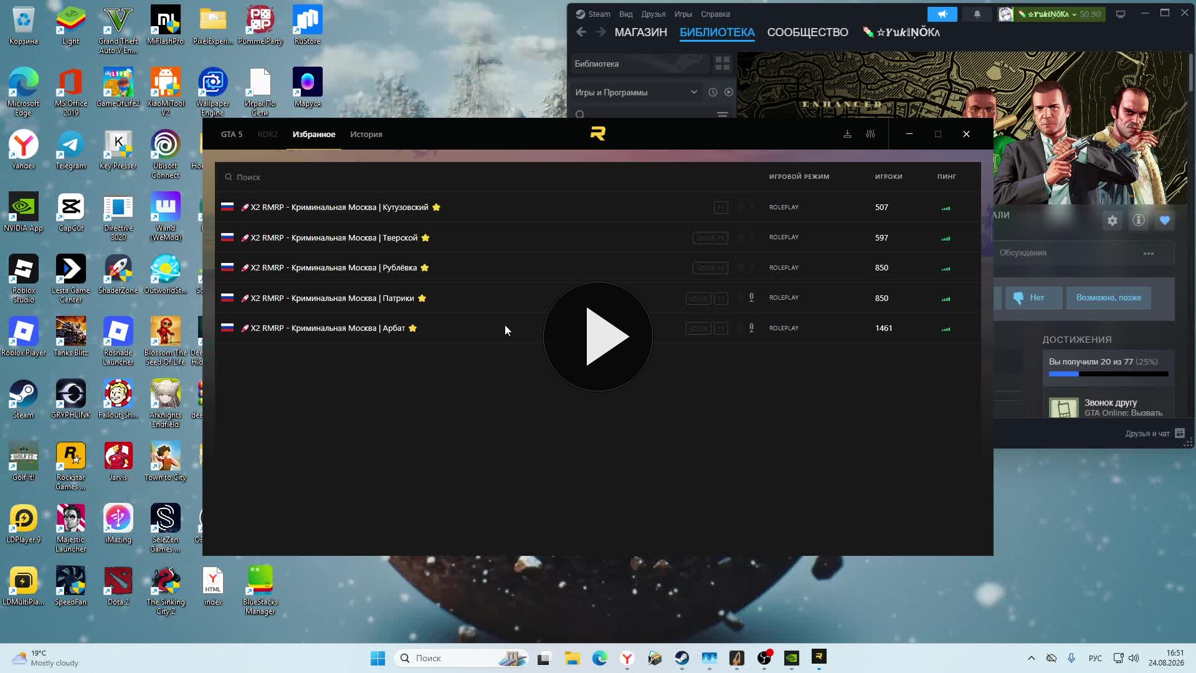The image size is (1196, 673).
Task: Select the Арбат server row name
Action: [328, 328]
